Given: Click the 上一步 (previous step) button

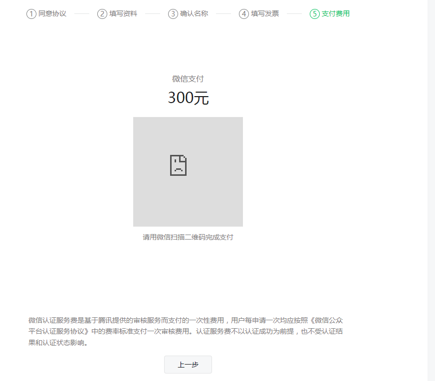Looking at the screenshot, I should click(x=188, y=365).
